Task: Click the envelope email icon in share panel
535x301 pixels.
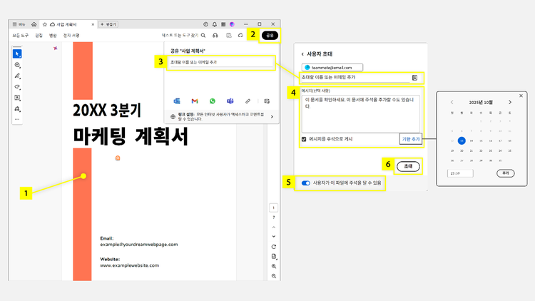Action: [267, 101]
